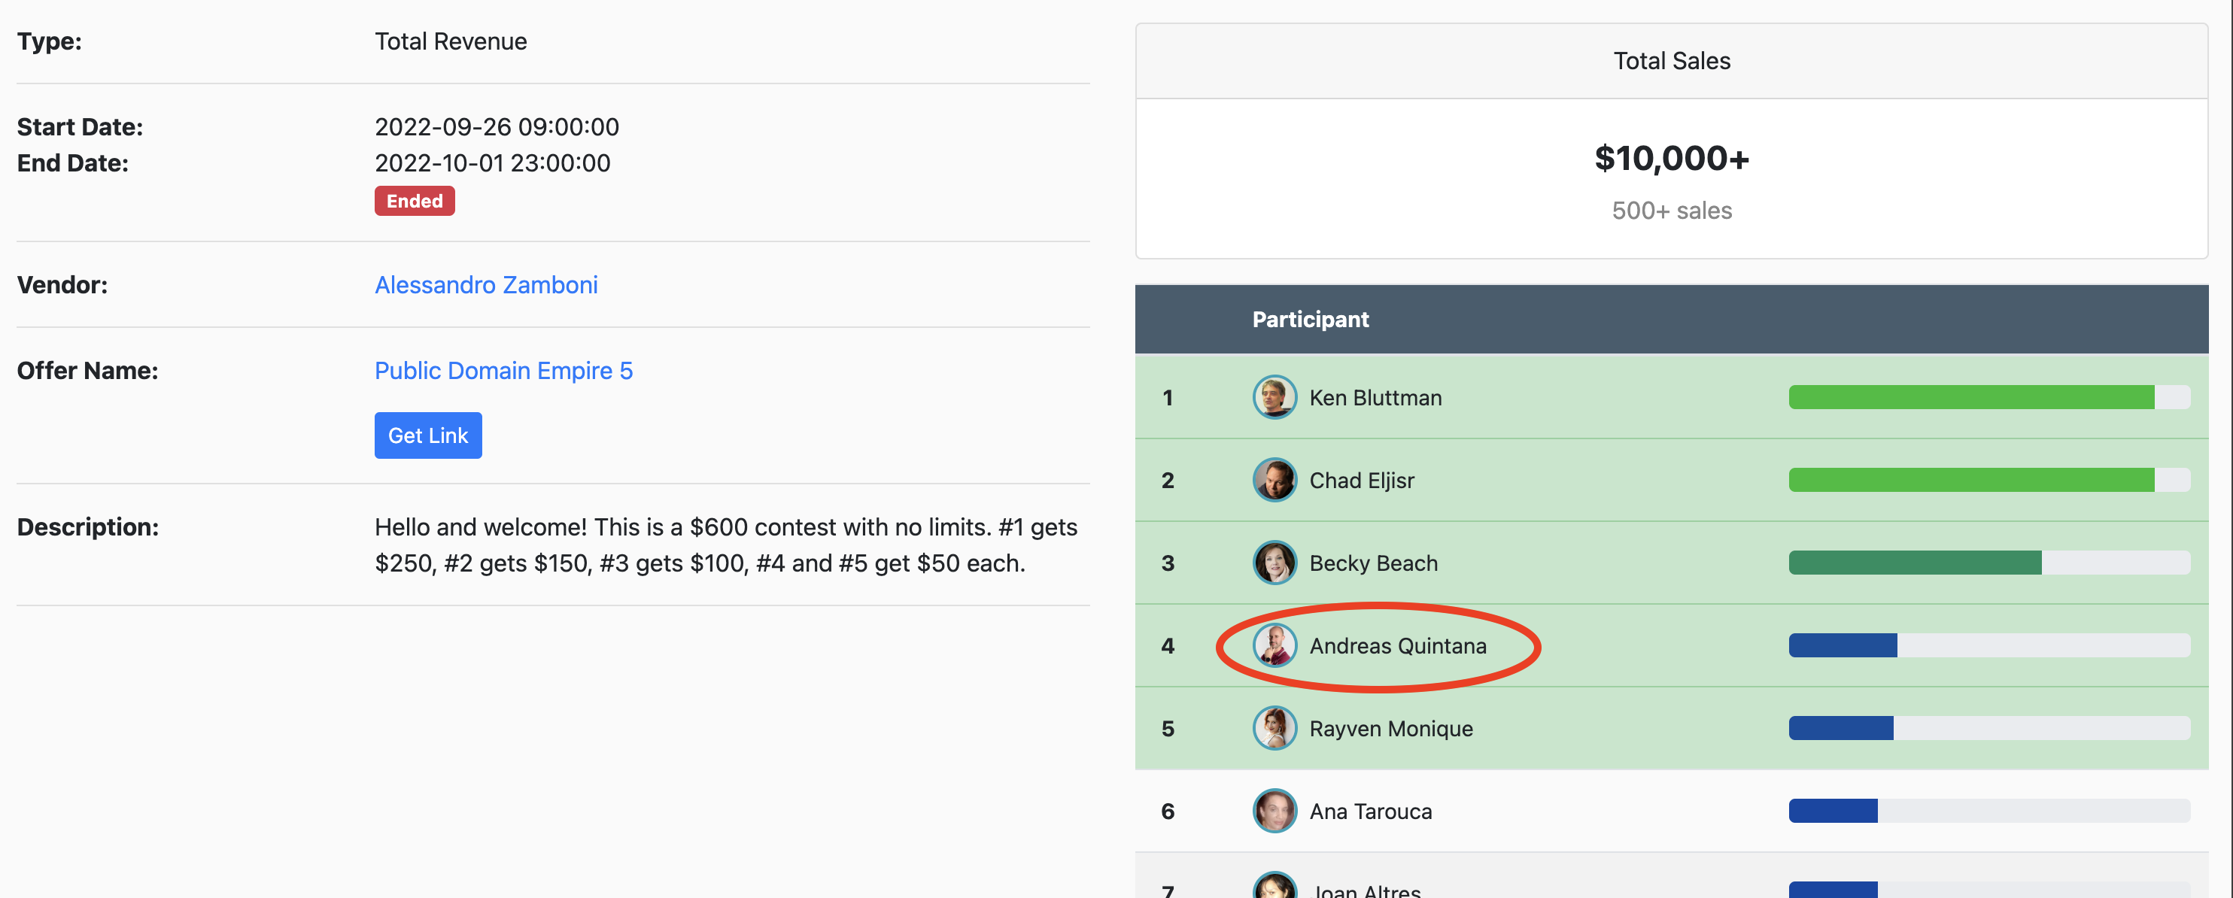The image size is (2233, 898).
Task: Select the Rayven Monique participant name
Action: pos(1390,729)
